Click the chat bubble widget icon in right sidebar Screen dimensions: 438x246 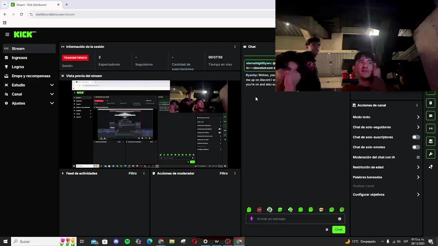pyautogui.click(x=430, y=116)
